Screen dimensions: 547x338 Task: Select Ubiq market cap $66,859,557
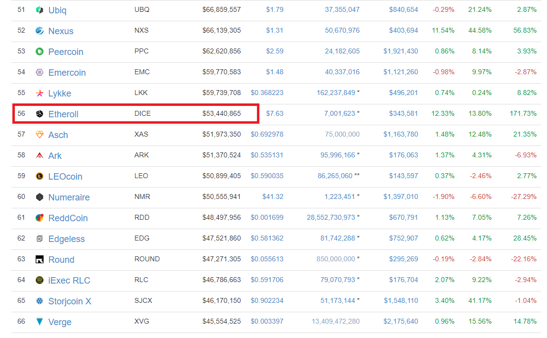[x=221, y=9]
